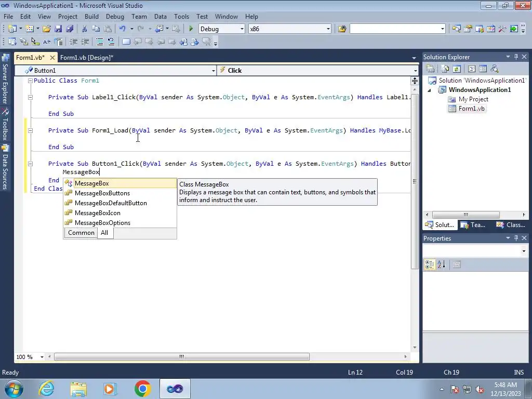The width and height of the screenshot is (532, 399).
Task: Cut selection with the scissors icon
Action: coord(85,29)
